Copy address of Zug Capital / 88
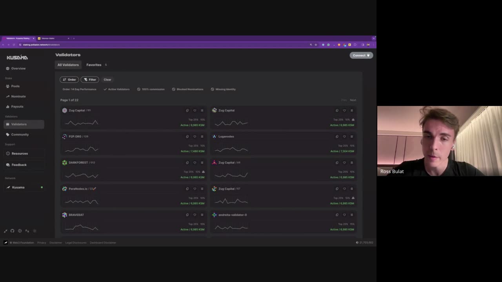The image size is (502, 282). [337, 163]
